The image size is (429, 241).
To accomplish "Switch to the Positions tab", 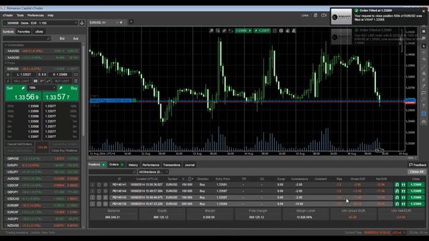I will pos(97,165).
